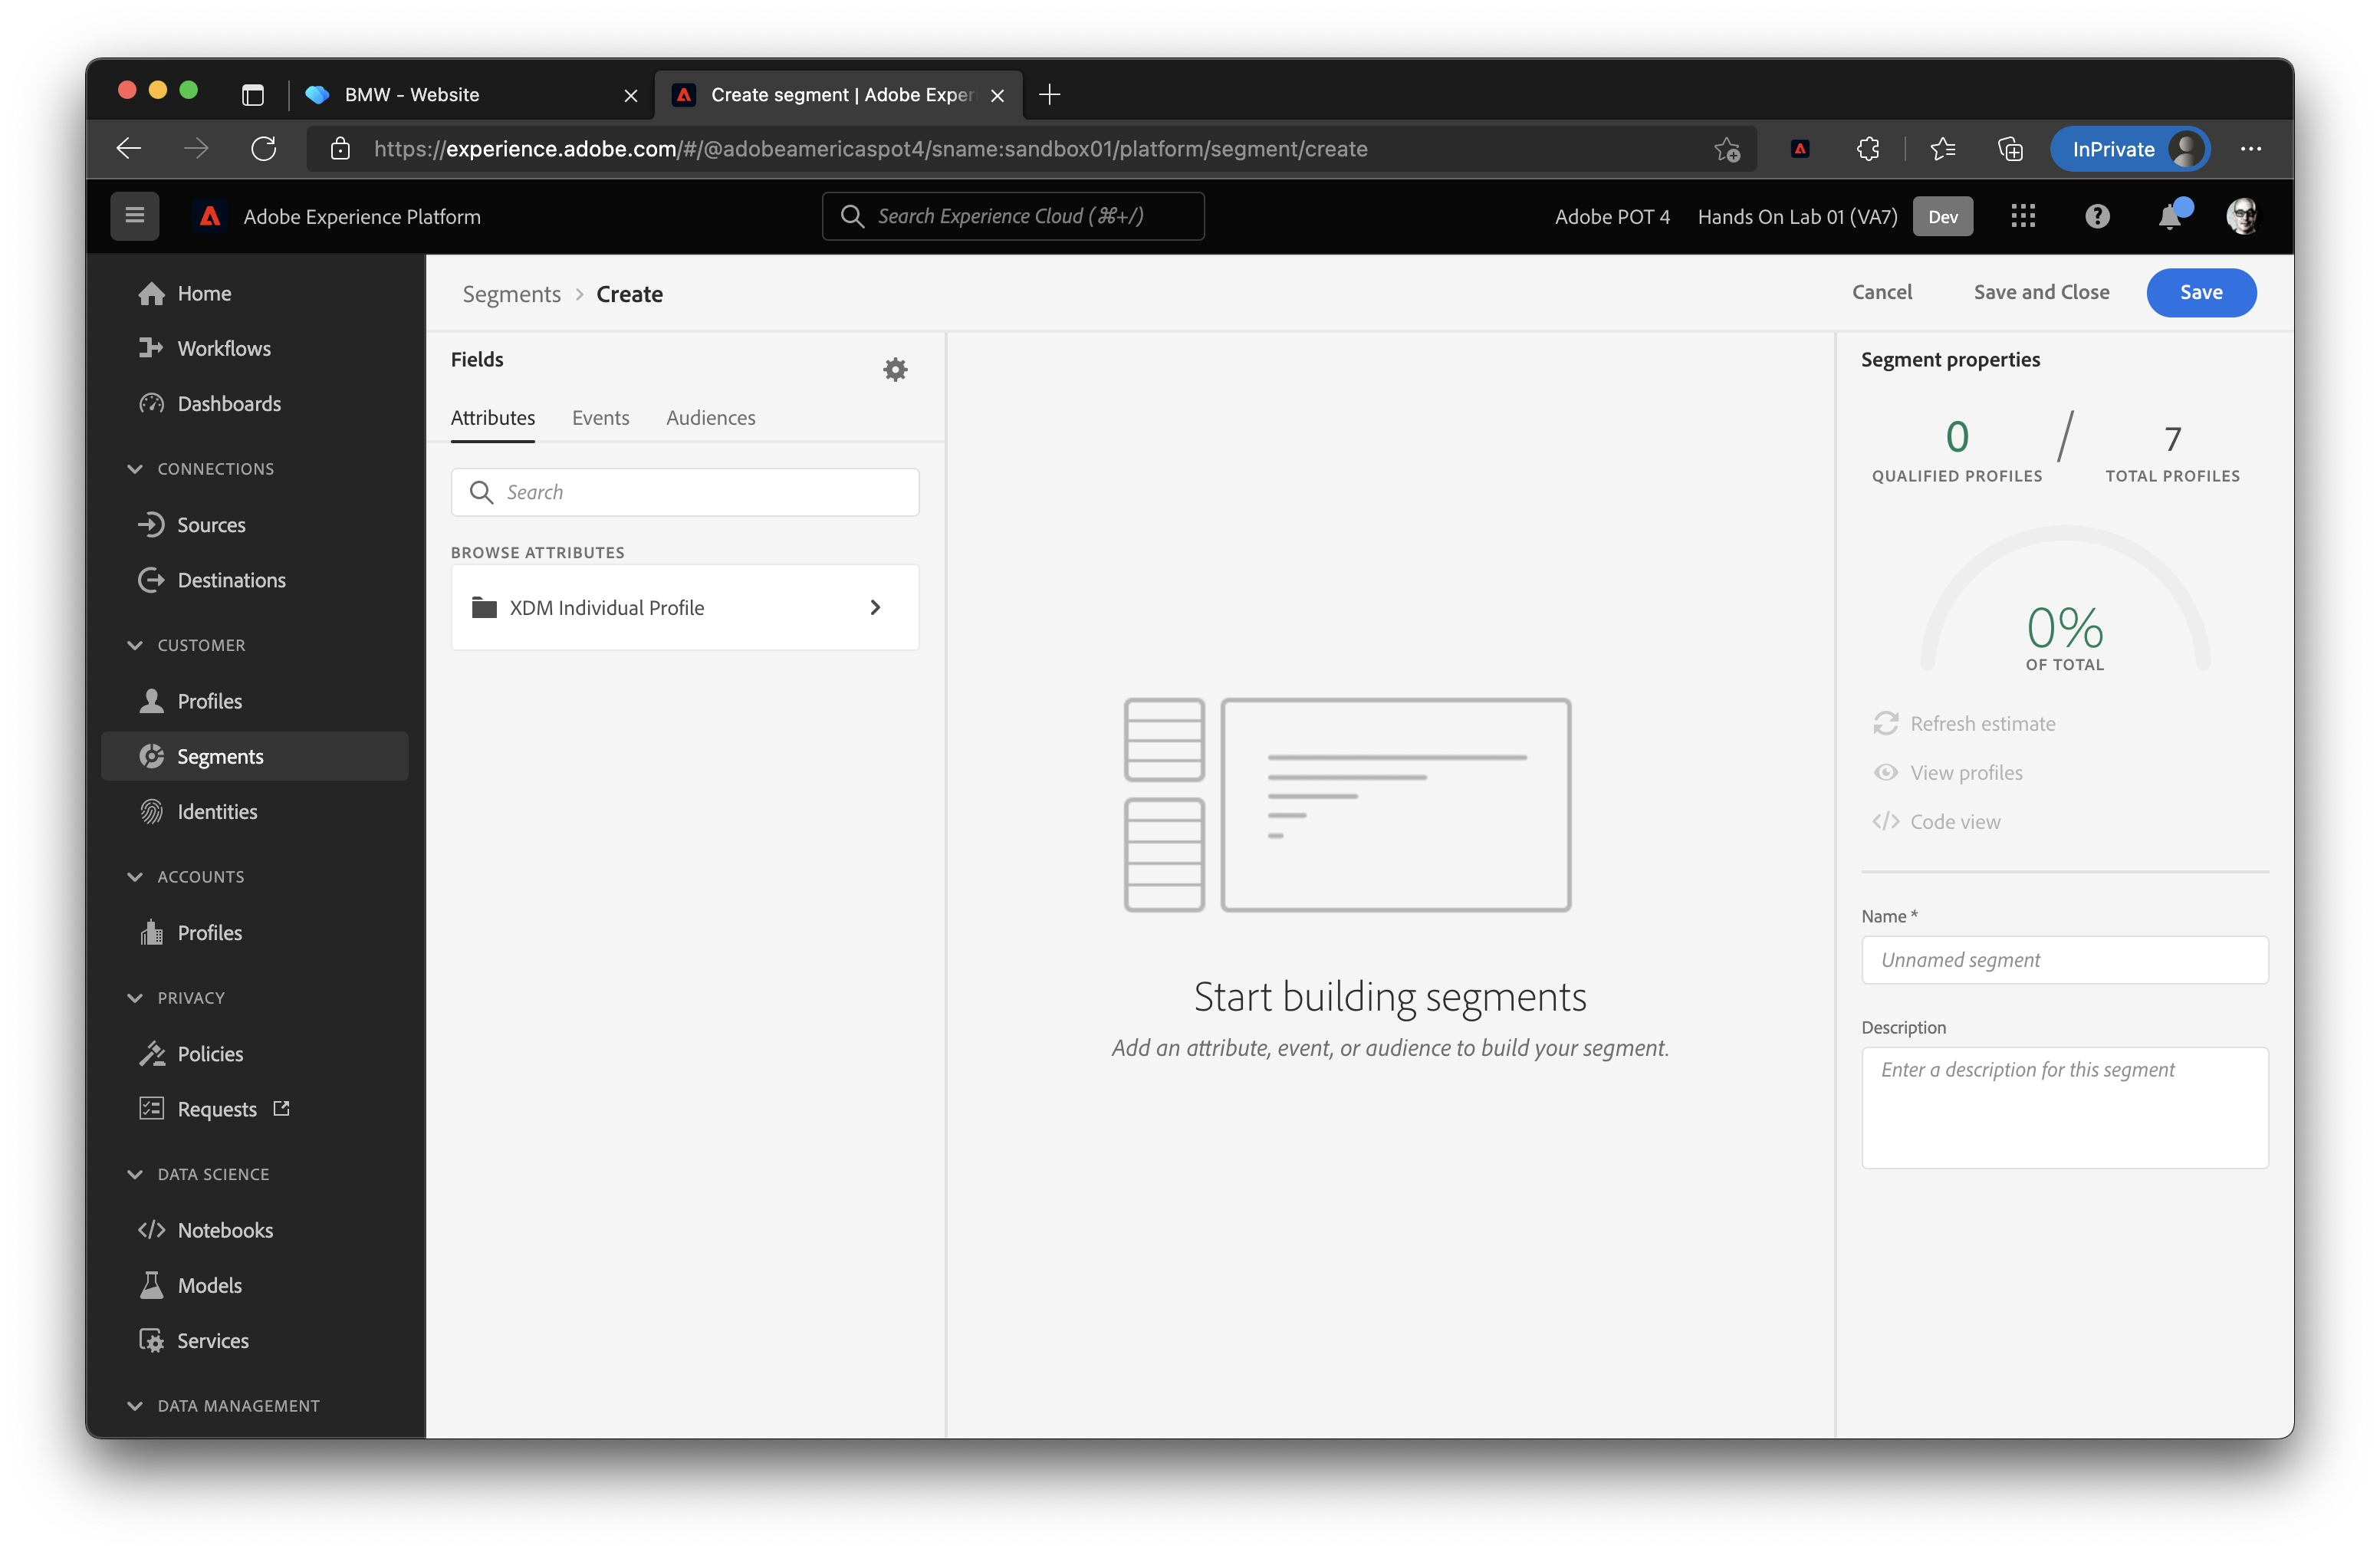Switch to BMW - Website browser tab

click(x=472, y=94)
